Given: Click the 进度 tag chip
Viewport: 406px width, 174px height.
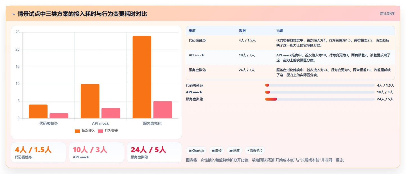Looking at the screenshot, I should click(234, 150).
